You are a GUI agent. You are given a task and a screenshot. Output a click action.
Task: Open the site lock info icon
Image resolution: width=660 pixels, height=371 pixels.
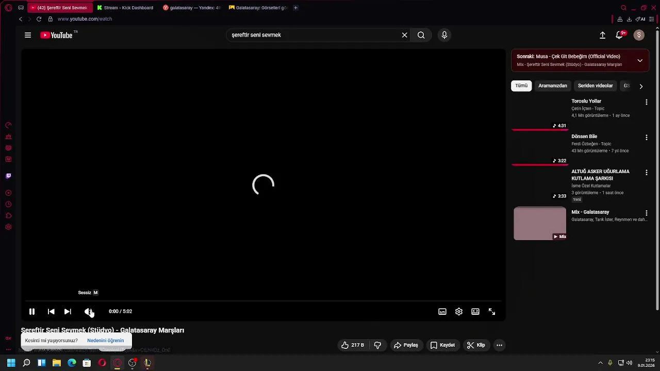(50, 19)
